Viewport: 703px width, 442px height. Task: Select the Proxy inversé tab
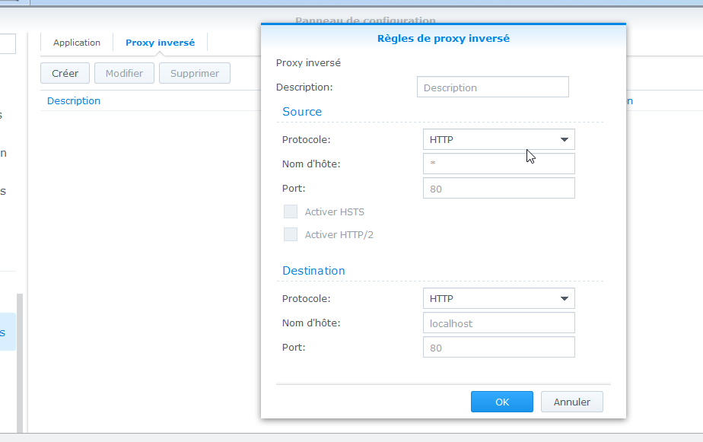tap(160, 43)
